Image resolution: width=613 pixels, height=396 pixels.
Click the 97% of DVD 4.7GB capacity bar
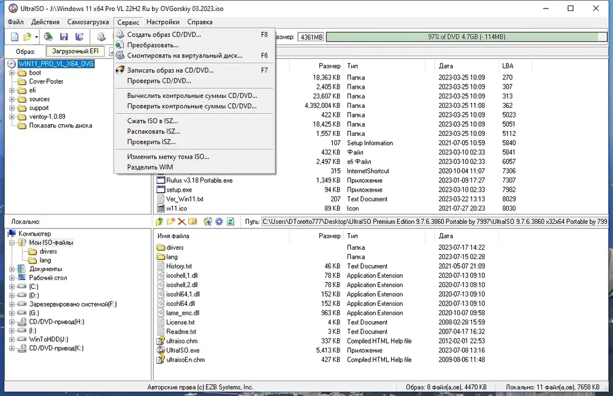(466, 37)
